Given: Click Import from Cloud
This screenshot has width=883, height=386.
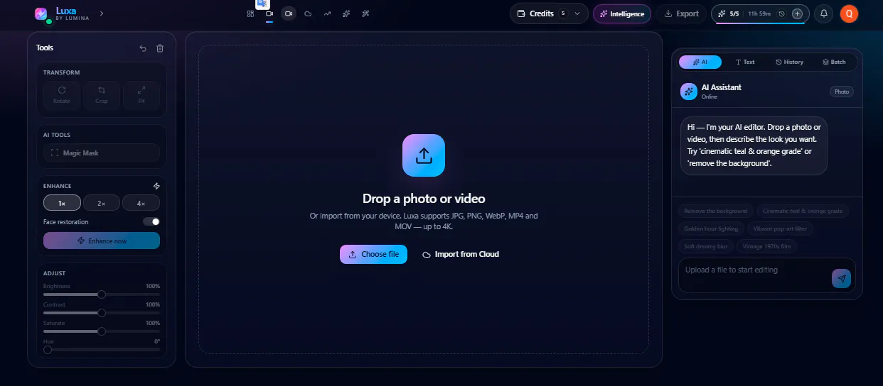Looking at the screenshot, I should (461, 254).
